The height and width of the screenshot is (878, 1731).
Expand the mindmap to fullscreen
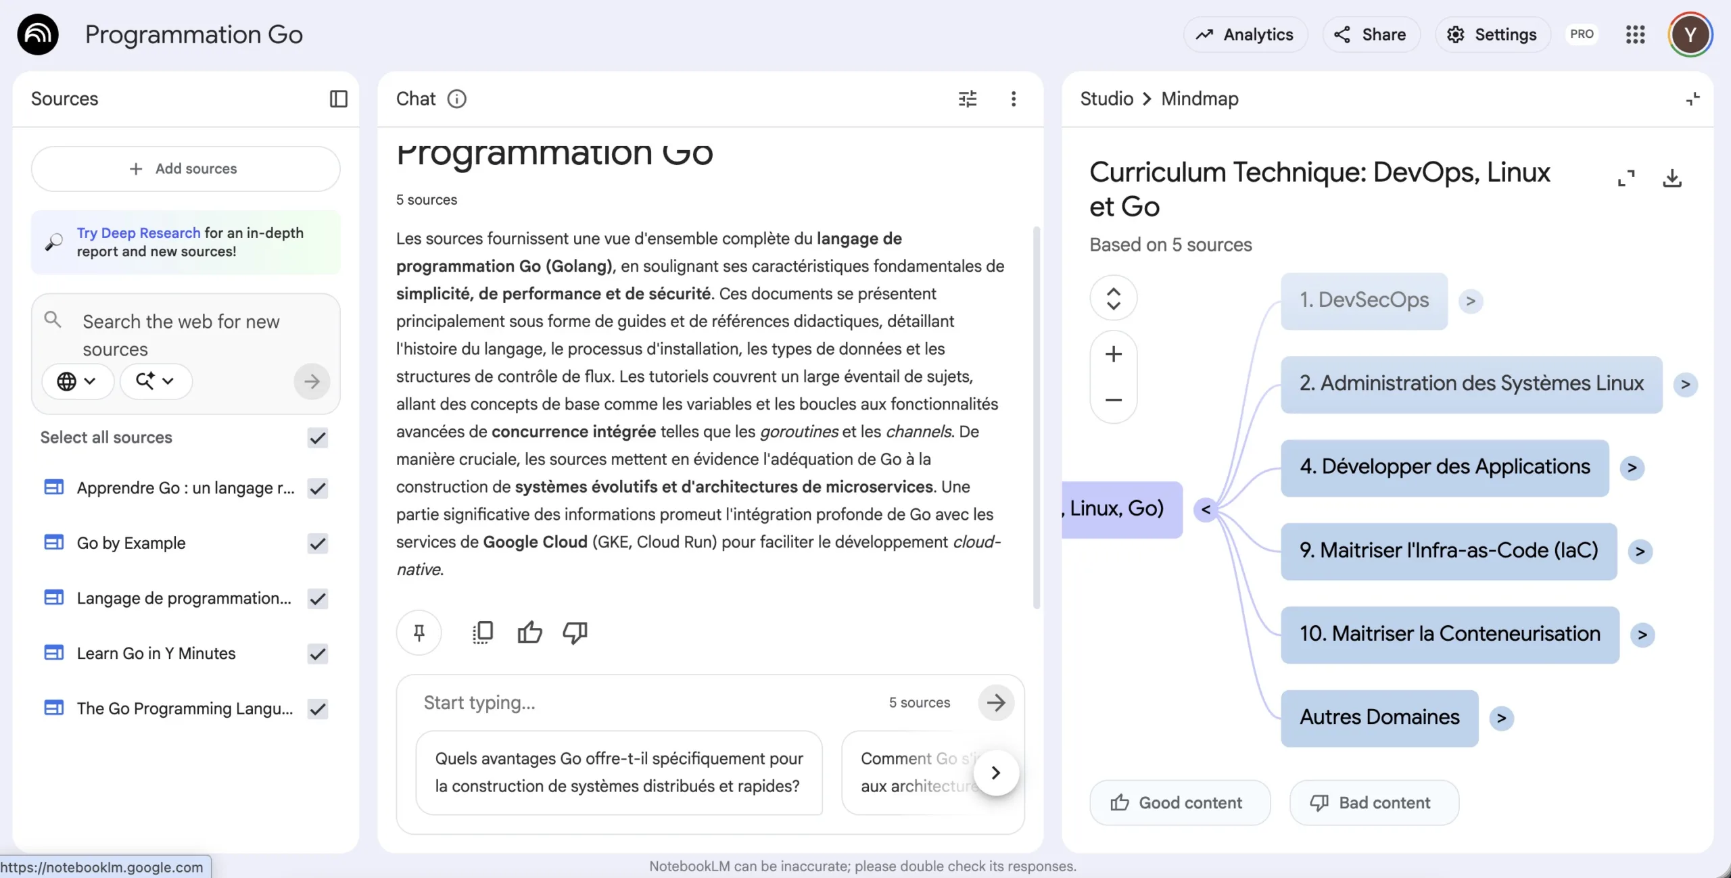pyautogui.click(x=1626, y=178)
